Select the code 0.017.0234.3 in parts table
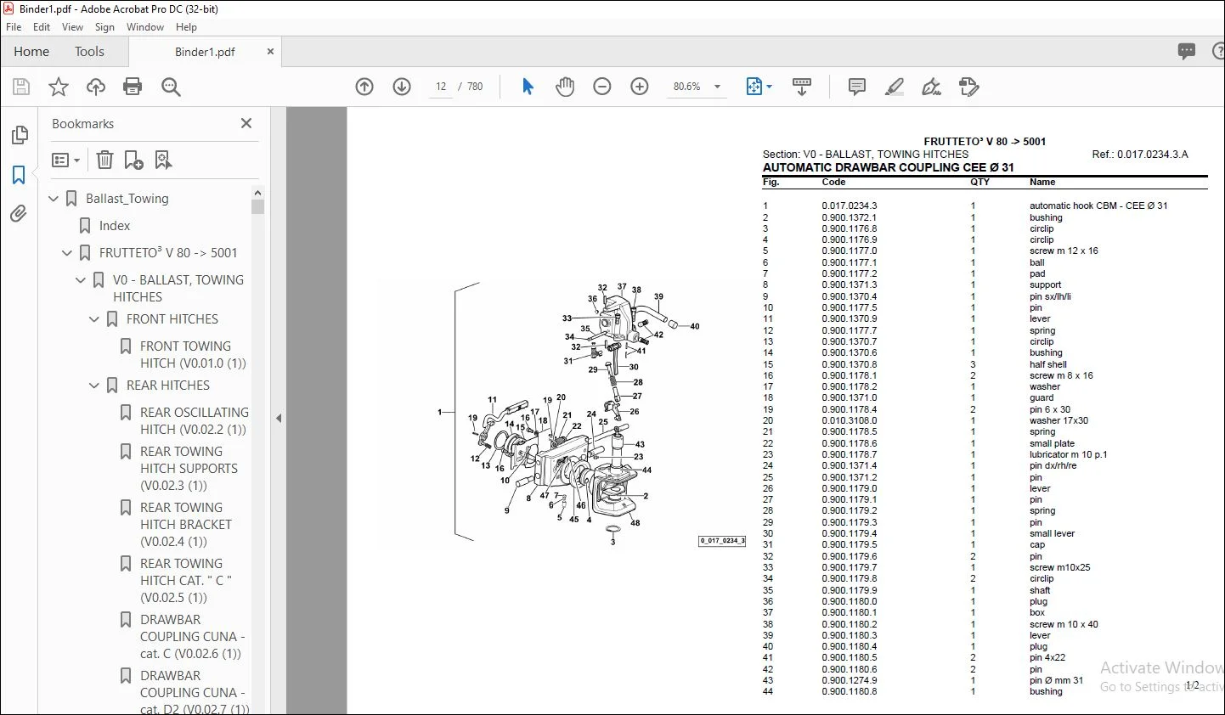Image resolution: width=1225 pixels, height=715 pixels. 850,205
